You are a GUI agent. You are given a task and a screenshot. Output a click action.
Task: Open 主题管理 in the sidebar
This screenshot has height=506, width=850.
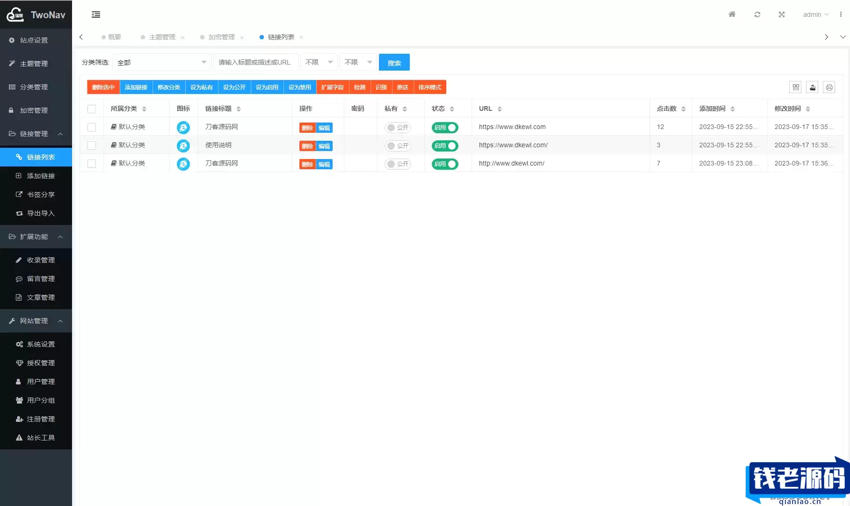(36, 64)
